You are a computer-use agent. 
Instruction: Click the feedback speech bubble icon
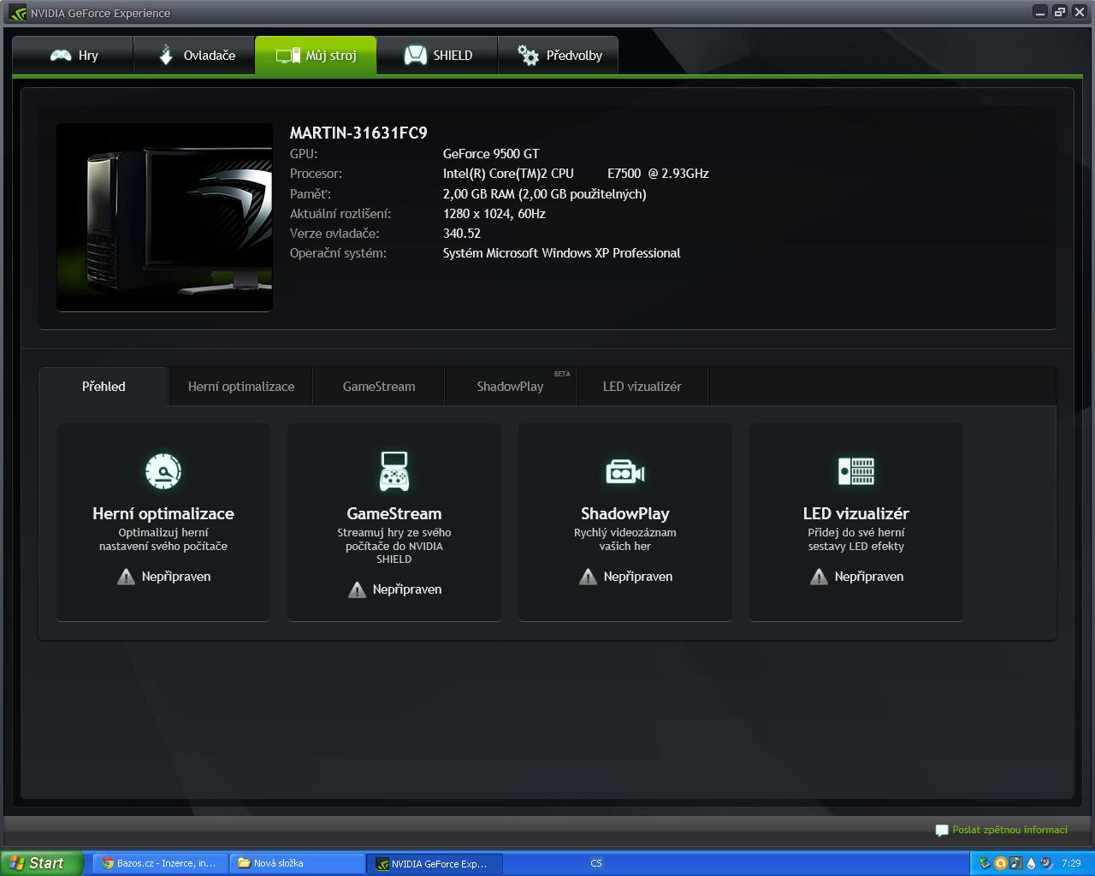click(942, 830)
